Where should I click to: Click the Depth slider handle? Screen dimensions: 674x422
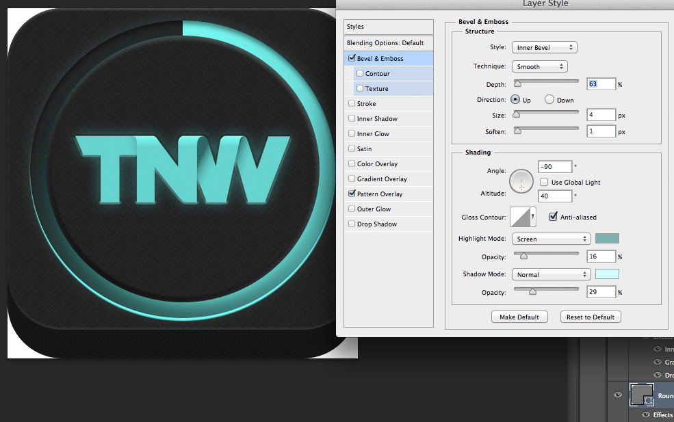pyautogui.click(x=517, y=83)
